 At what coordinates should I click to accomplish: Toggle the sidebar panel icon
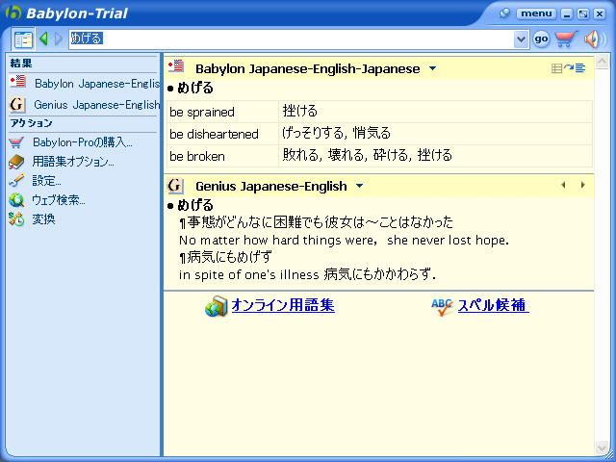click(x=23, y=38)
